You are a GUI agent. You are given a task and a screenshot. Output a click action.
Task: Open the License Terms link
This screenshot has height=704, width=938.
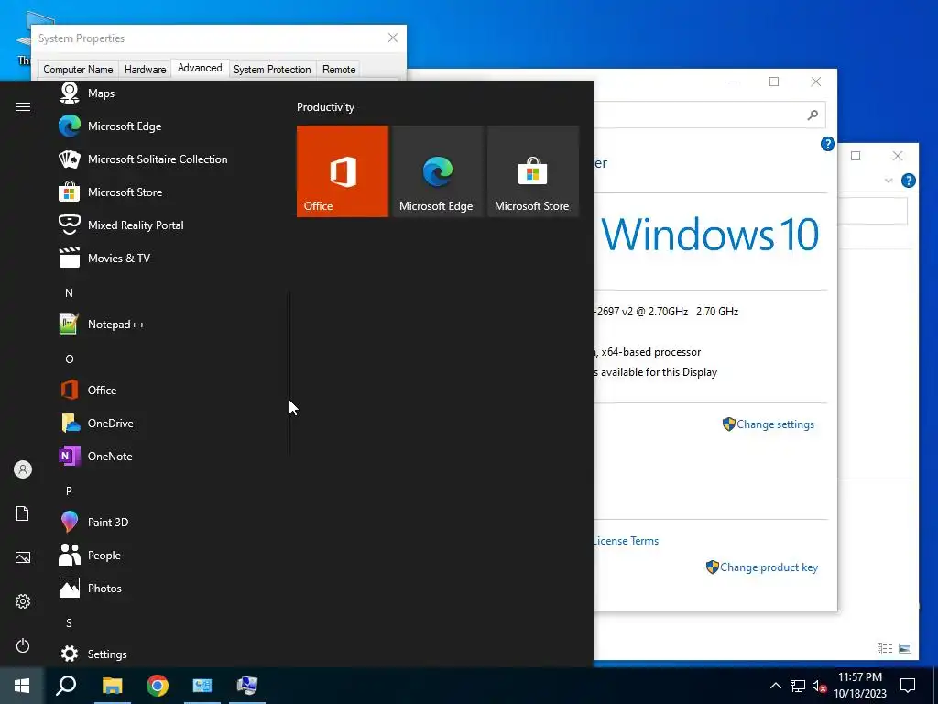tap(626, 540)
